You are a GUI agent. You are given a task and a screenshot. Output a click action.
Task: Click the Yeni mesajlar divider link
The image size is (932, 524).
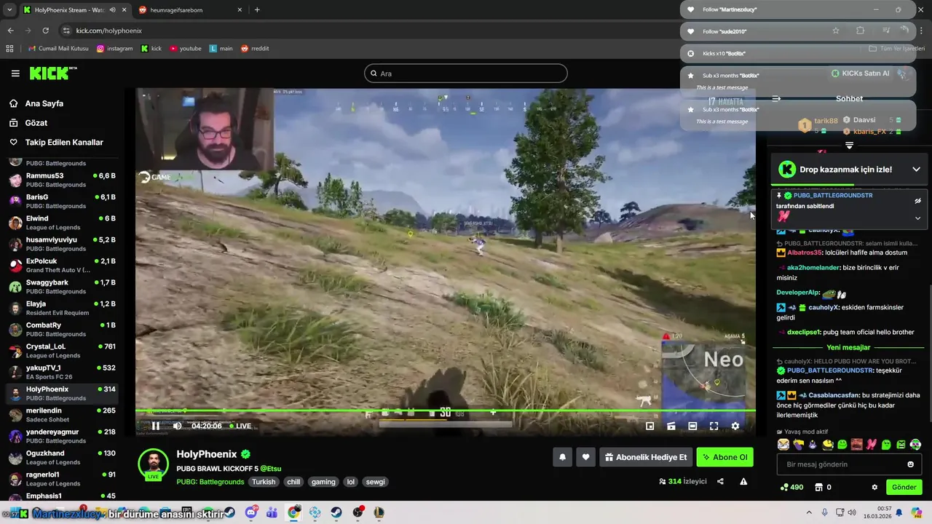tap(848, 347)
